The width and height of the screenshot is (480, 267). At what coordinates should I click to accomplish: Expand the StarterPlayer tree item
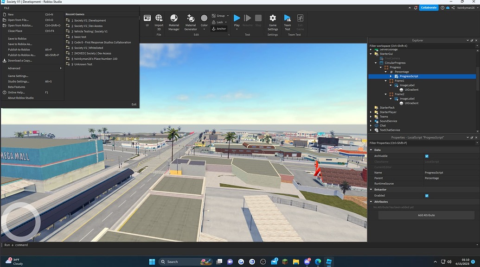click(x=370, y=112)
